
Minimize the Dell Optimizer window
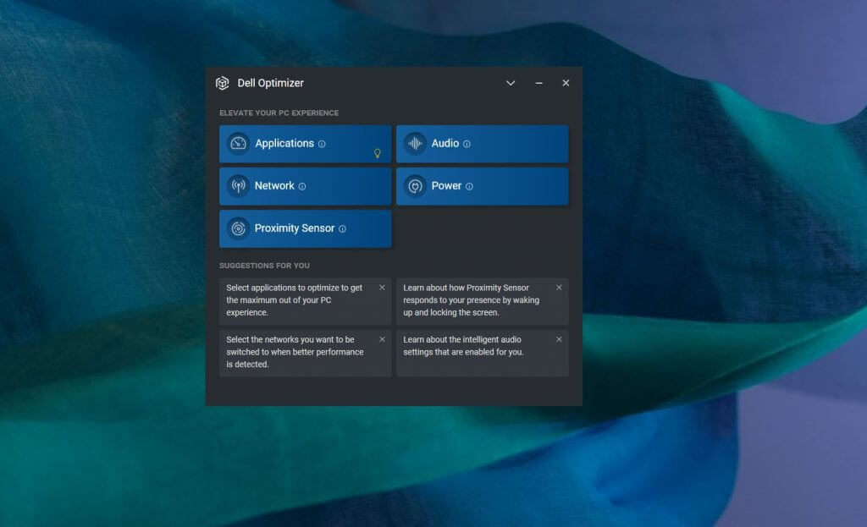[x=538, y=83]
